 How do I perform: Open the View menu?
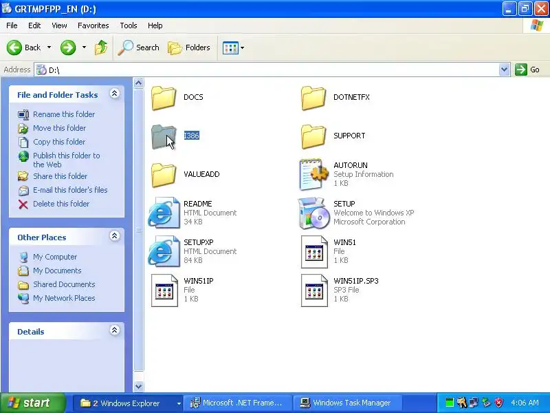(59, 25)
